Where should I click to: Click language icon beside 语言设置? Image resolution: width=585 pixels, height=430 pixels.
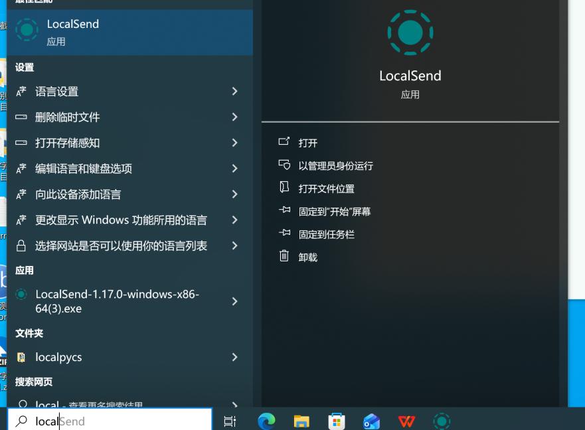tap(21, 92)
